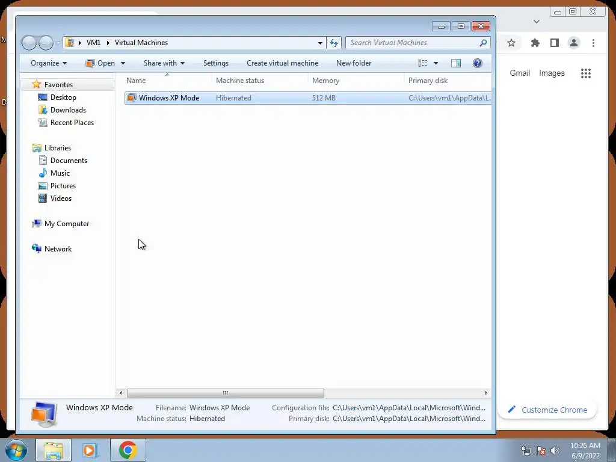Viewport: 616px width, 462px height.
Task: Select My Computer in navigation pane
Action: coord(66,224)
